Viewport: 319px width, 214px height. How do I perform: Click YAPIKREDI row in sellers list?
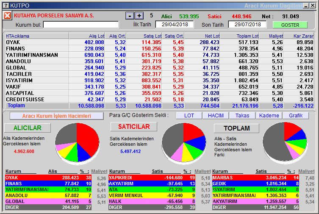152,178
